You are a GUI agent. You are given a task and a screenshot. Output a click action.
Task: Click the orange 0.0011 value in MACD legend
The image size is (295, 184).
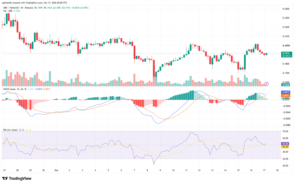(x=47, y=89)
